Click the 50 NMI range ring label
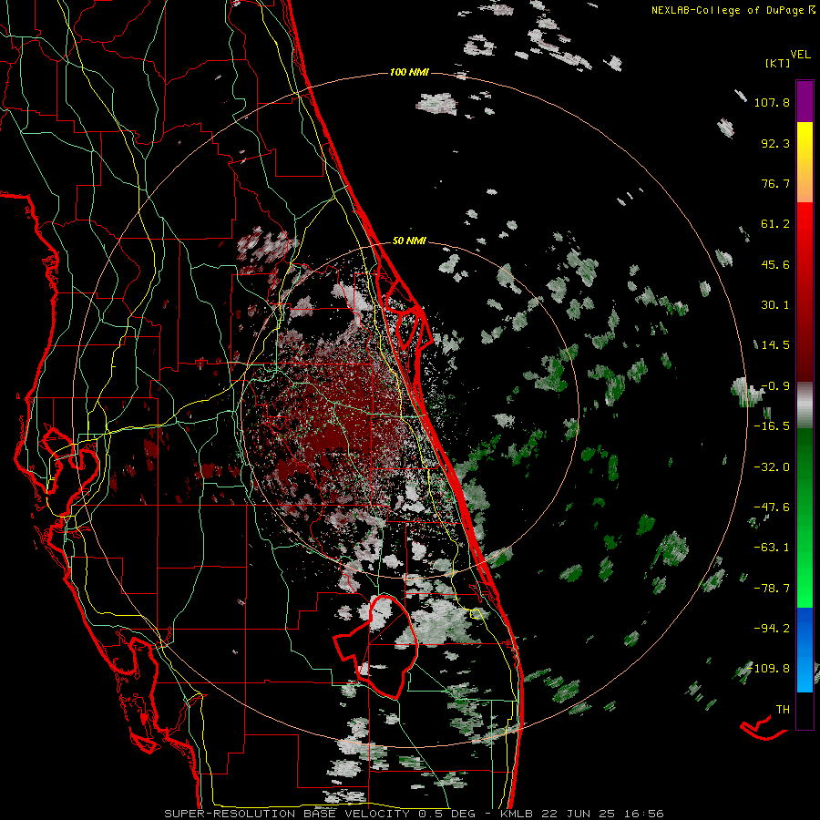 (409, 241)
